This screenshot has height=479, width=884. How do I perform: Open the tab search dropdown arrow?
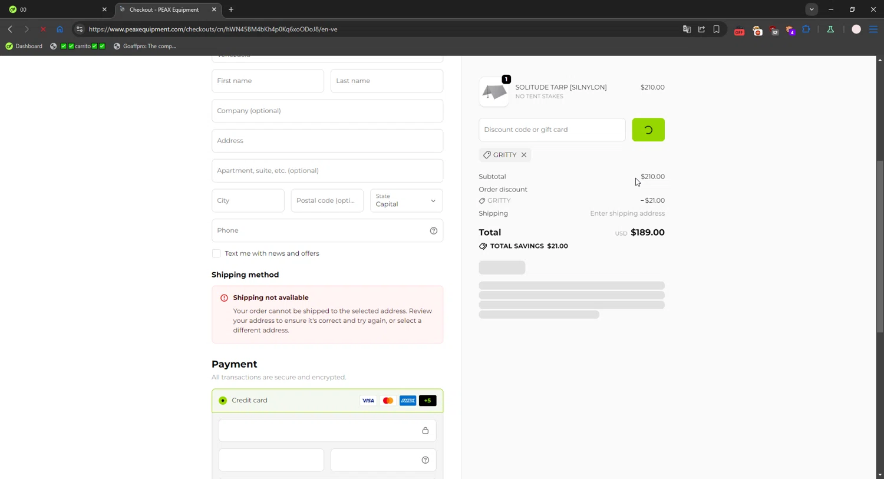tap(812, 9)
